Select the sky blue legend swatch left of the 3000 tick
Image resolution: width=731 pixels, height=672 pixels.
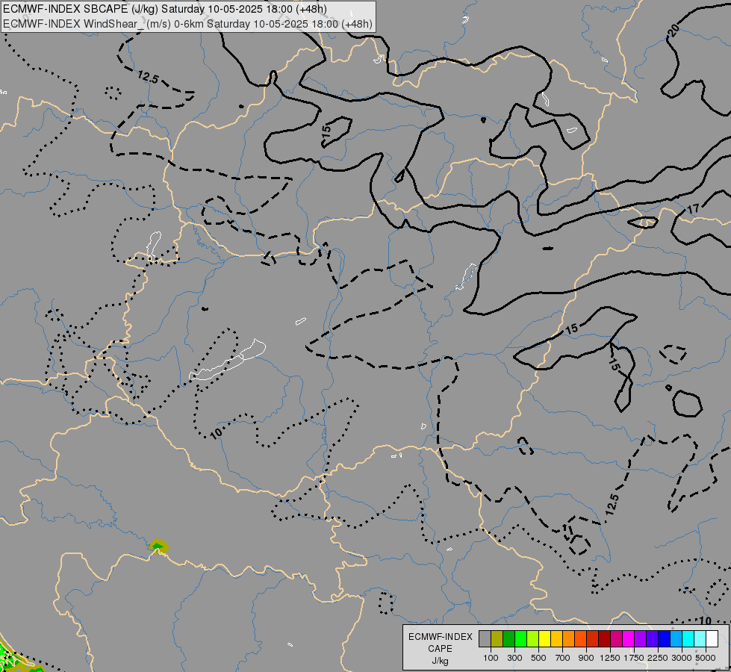pyautogui.click(x=676, y=638)
